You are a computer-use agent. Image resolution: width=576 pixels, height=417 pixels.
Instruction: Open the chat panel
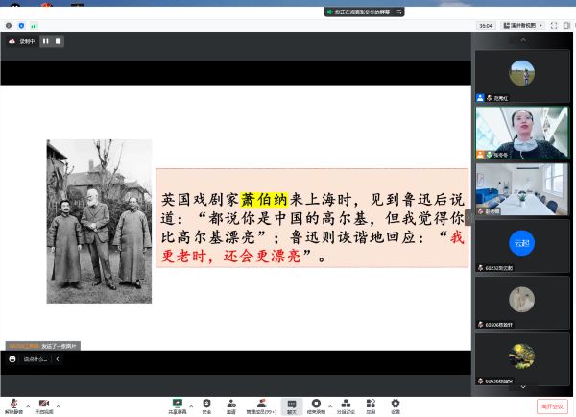click(291, 405)
